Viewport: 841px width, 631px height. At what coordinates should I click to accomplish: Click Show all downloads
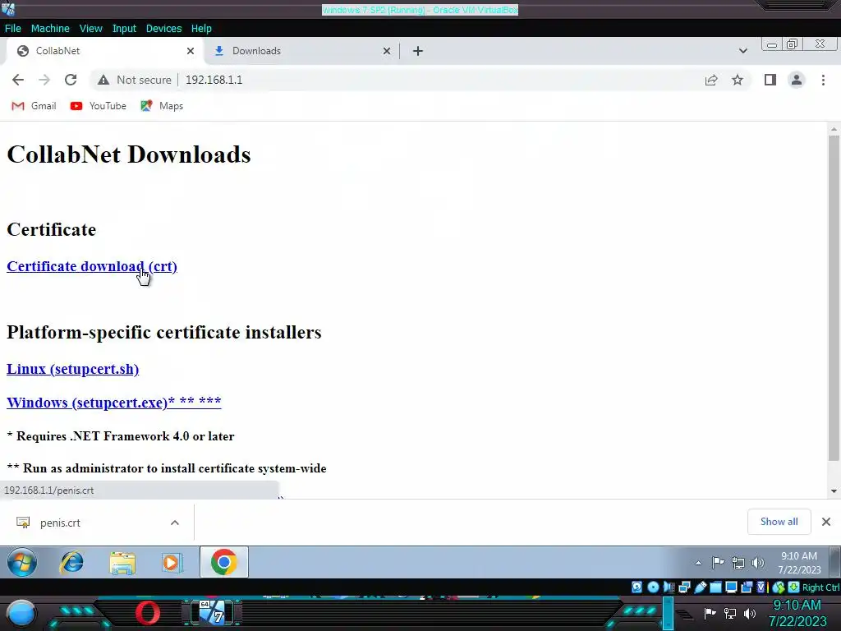(x=779, y=522)
